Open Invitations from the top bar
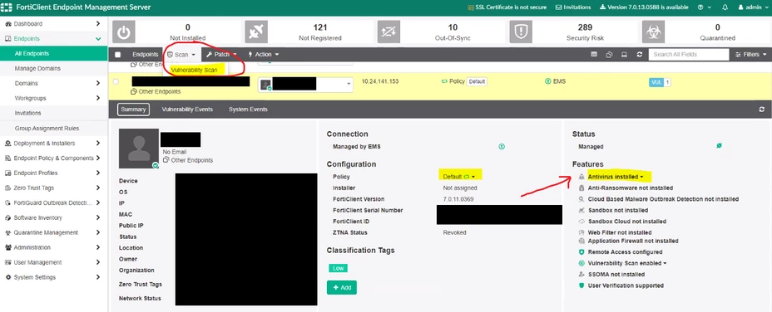 pyautogui.click(x=573, y=7)
